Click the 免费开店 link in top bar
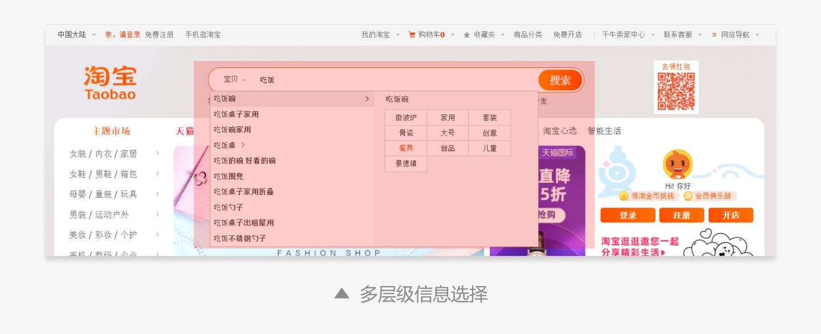The width and height of the screenshot is (821, 334). point(567,35)
